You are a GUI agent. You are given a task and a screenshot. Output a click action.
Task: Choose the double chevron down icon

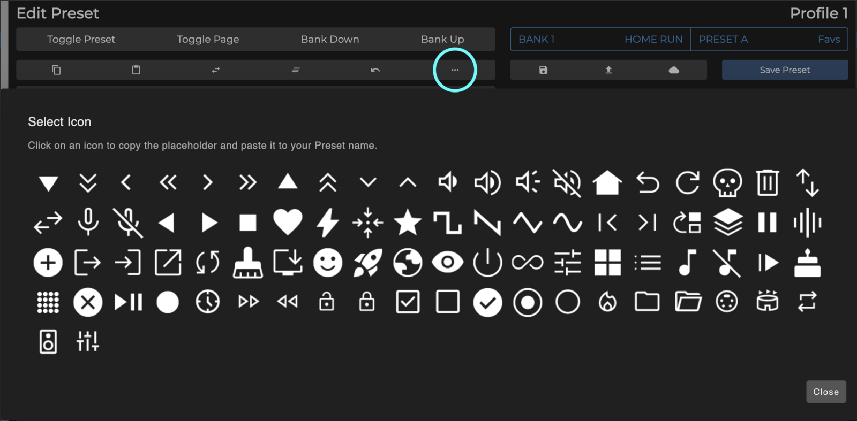point(88,183)
